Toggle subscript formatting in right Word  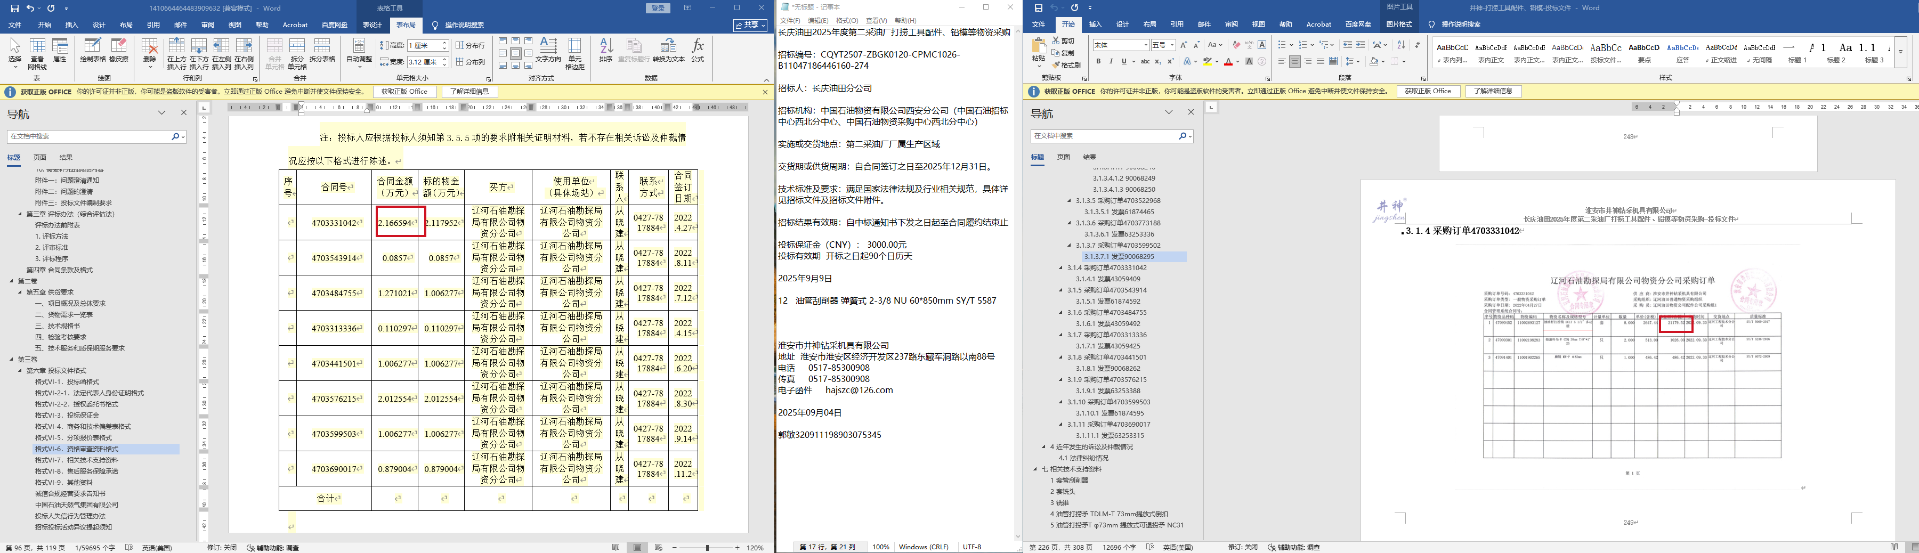point(1157,62)
